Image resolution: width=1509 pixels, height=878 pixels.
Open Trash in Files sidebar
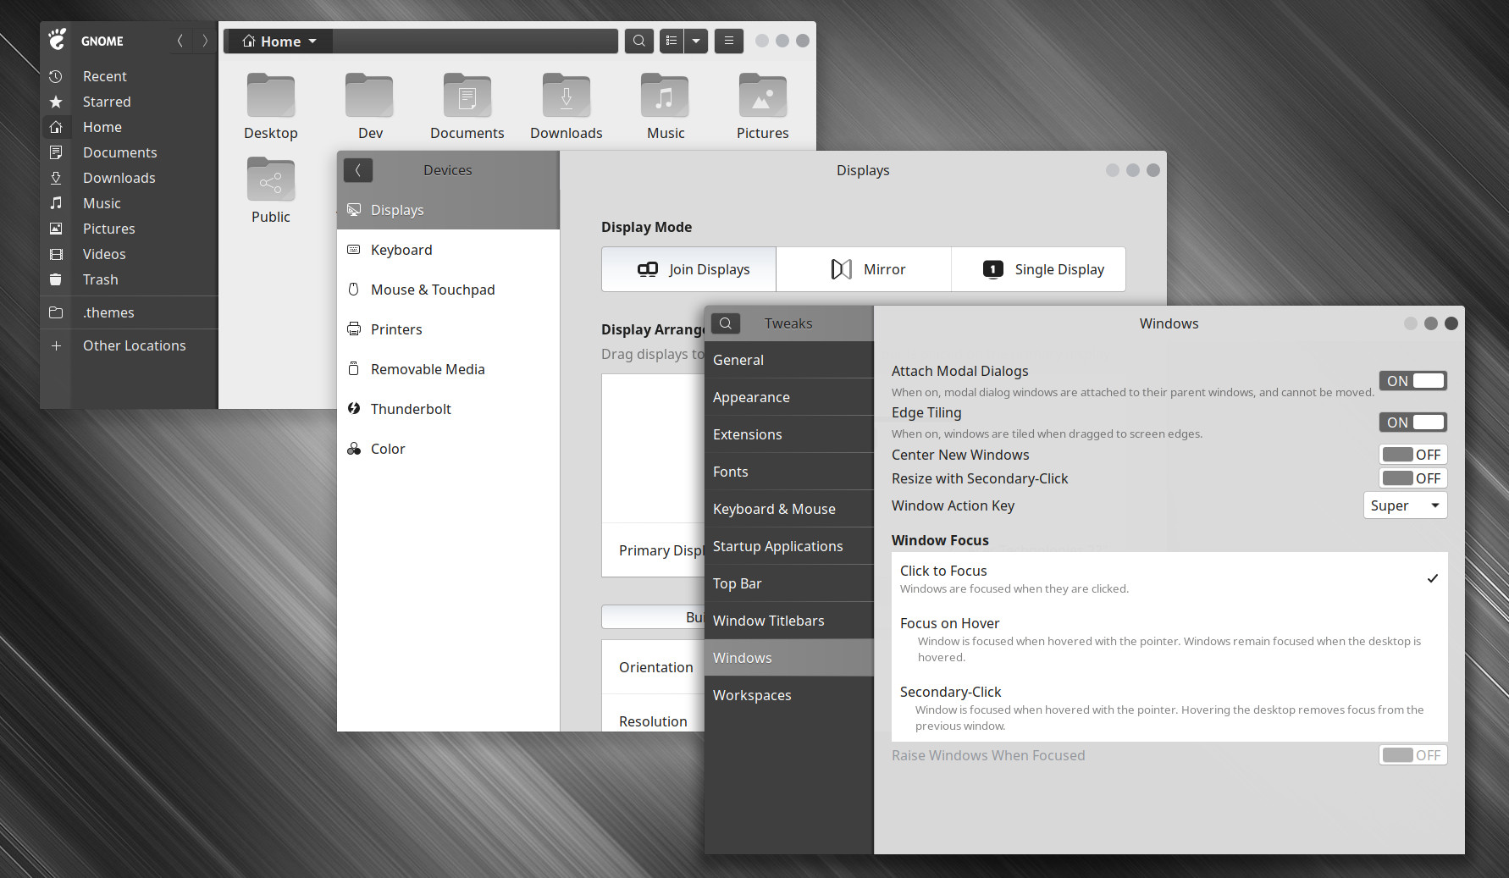(129, 279)
